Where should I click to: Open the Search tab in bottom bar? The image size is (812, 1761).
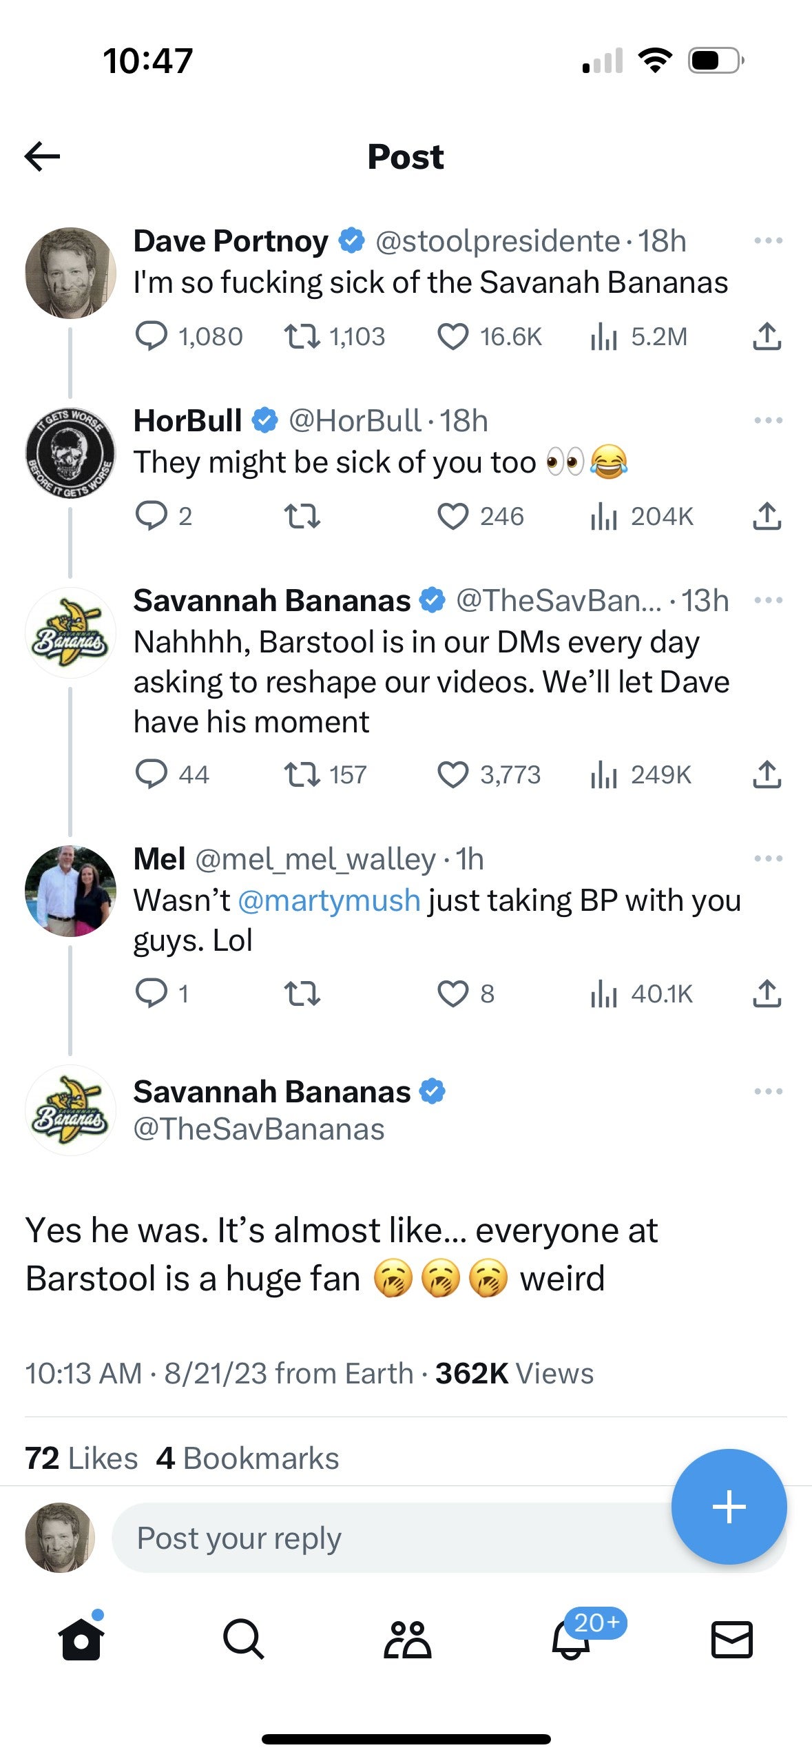(x=244, y=1639)
